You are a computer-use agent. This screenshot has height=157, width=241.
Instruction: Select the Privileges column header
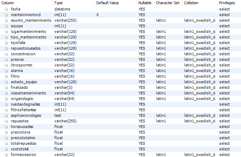tap(227, 3)
